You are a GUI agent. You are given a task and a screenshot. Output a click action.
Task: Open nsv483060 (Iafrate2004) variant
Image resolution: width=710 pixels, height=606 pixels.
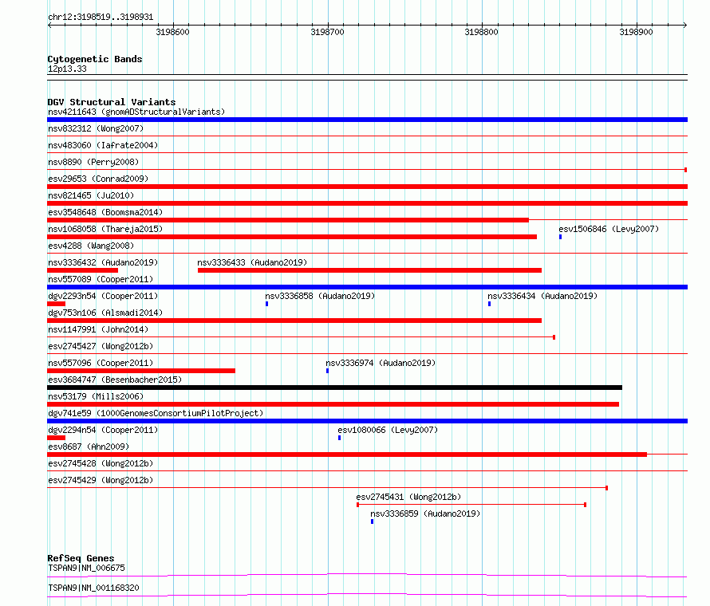click(x=103, y=145)
